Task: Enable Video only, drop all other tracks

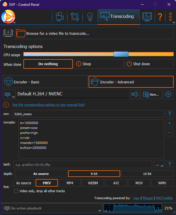Action: [16, 191]
